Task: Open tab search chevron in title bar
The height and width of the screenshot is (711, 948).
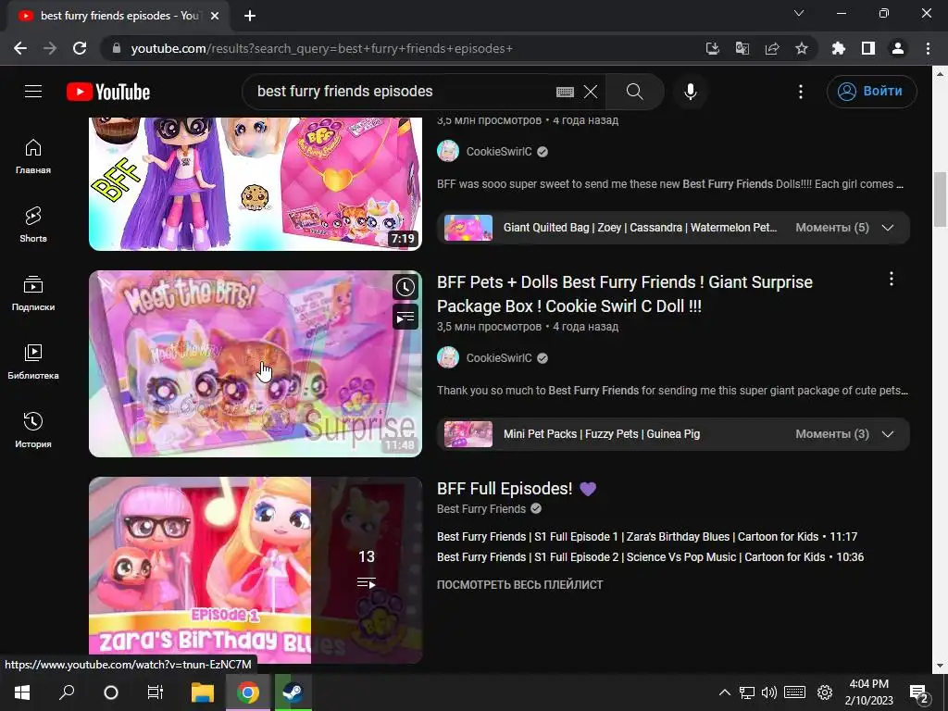Action: [x=799, y=13]
